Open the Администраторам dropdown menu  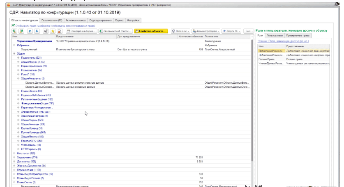pos(206,31)
